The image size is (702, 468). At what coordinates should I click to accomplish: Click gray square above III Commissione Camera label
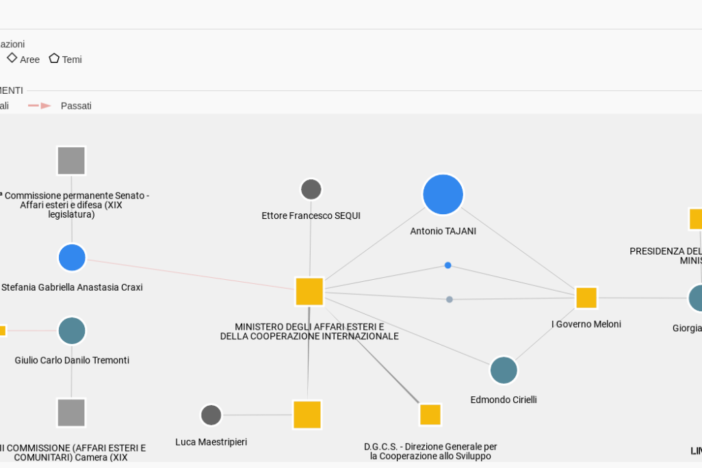(x=71, y=413)
